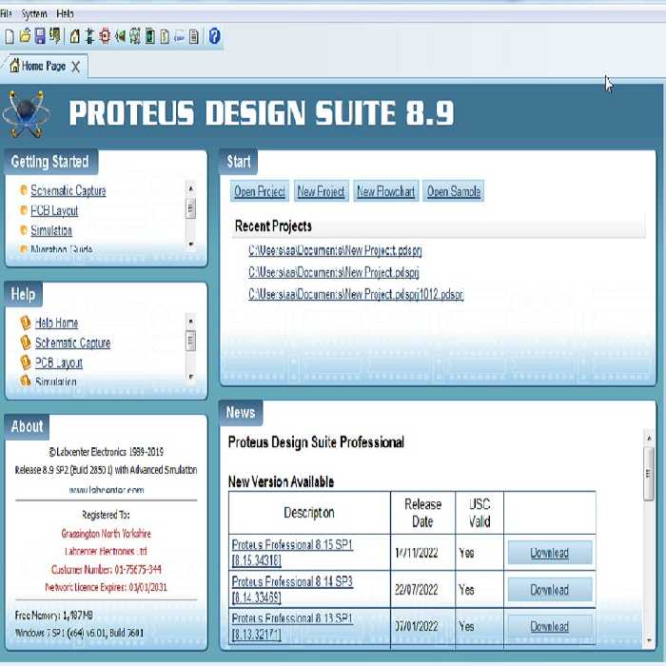
Task: Open the PCB Layout toolbar icon
Action: tap(105, 36)
